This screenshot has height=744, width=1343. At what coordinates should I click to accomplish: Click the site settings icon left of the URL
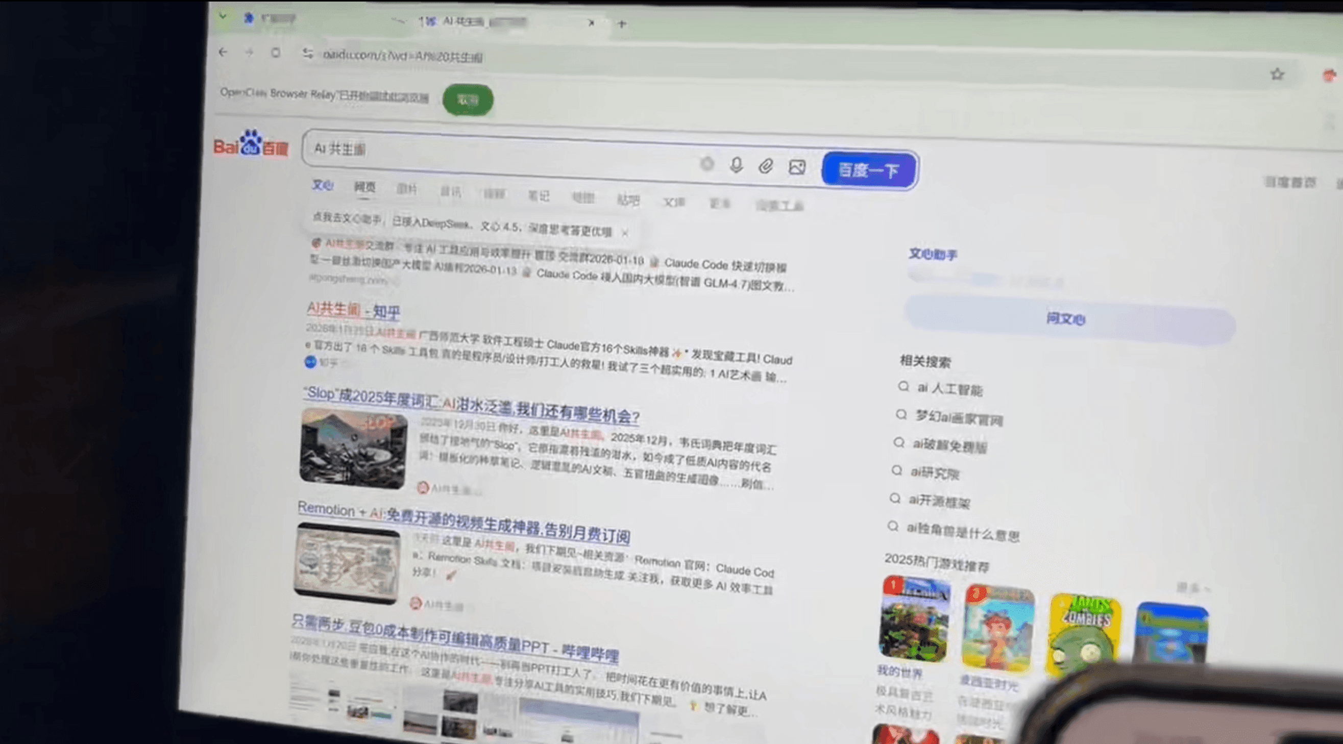pyautogui.click(x=308, y=53)
